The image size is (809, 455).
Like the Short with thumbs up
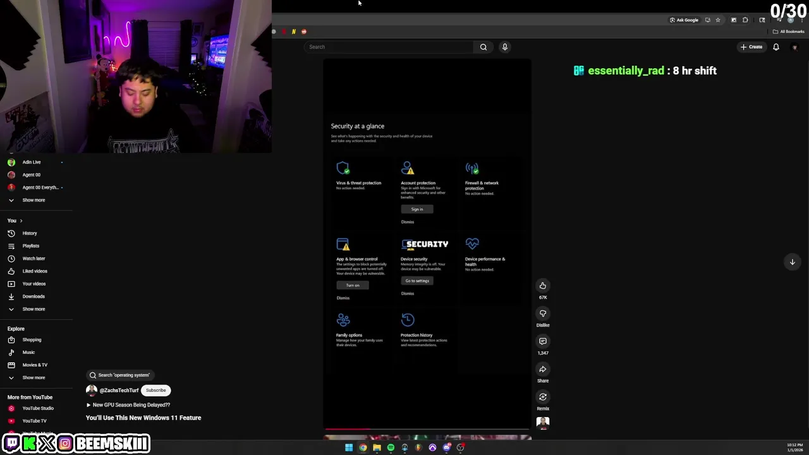543,286
